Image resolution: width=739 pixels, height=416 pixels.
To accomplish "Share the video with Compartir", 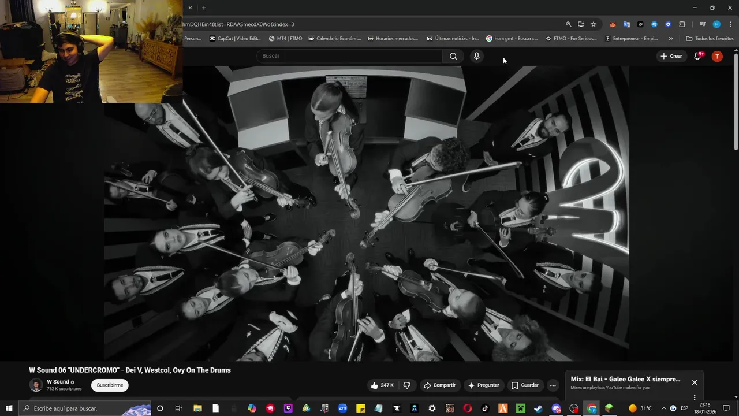I will tap(439, 385).
